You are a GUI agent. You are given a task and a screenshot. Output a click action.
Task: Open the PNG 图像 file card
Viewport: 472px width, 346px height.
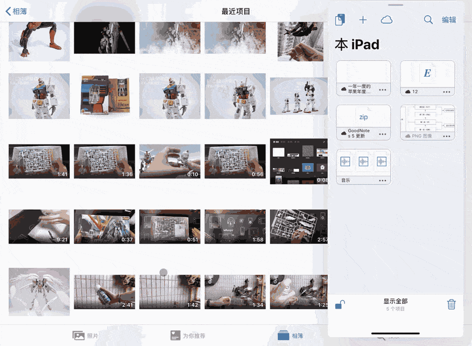(427, 122)
